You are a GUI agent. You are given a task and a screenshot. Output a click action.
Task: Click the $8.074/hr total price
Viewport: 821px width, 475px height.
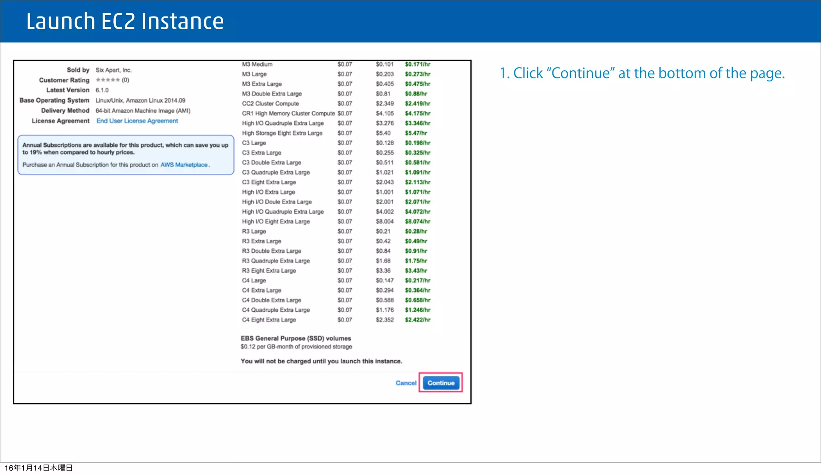coord(417,221)
